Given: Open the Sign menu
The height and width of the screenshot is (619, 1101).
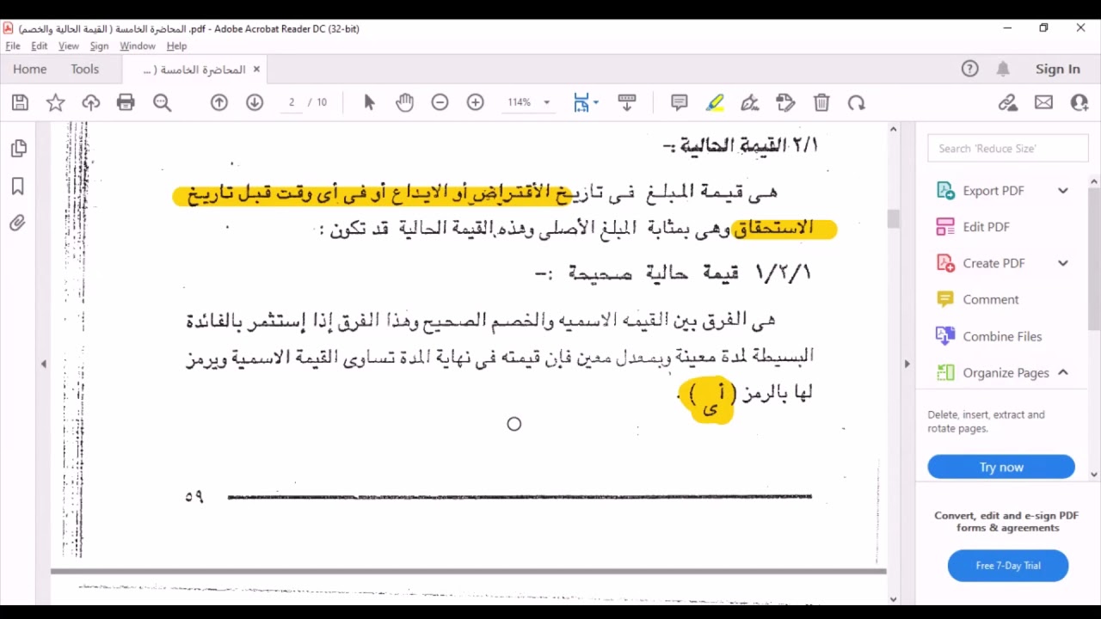Looking at the screenshot, I should pyautogui.click(x=99, y=46).
